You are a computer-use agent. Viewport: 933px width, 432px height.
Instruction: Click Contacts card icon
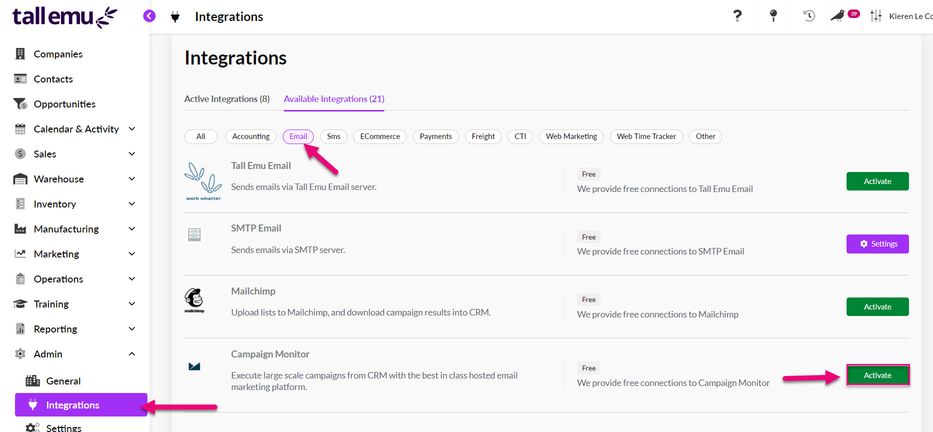click(20, 78)
